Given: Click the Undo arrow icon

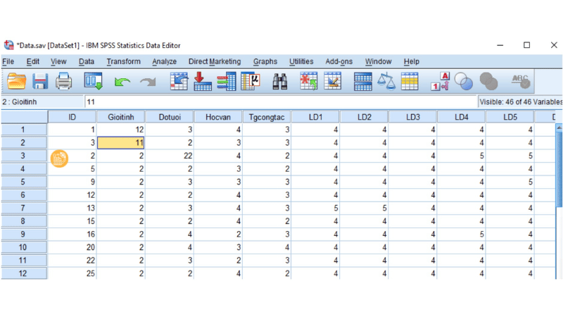Looking at the screenshot, I should click(122, 82).
